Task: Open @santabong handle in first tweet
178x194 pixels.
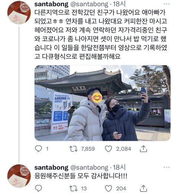Action: [89, 4]
